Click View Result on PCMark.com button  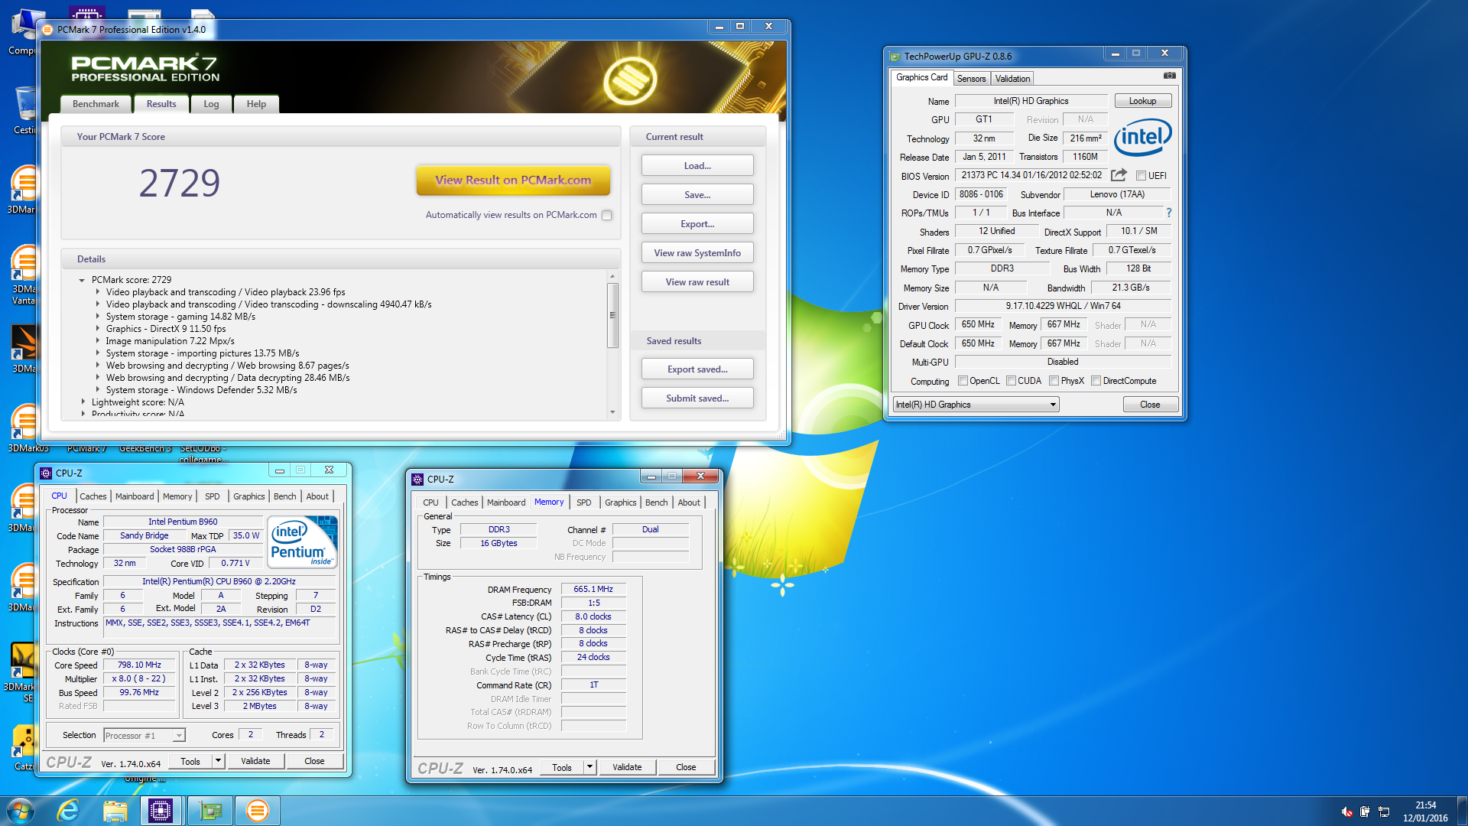[x=513, y=180]
